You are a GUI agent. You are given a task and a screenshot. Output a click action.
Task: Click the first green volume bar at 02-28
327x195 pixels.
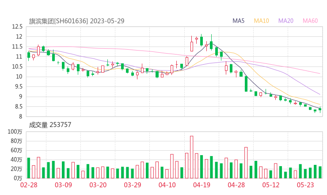[x=29, y=168]
